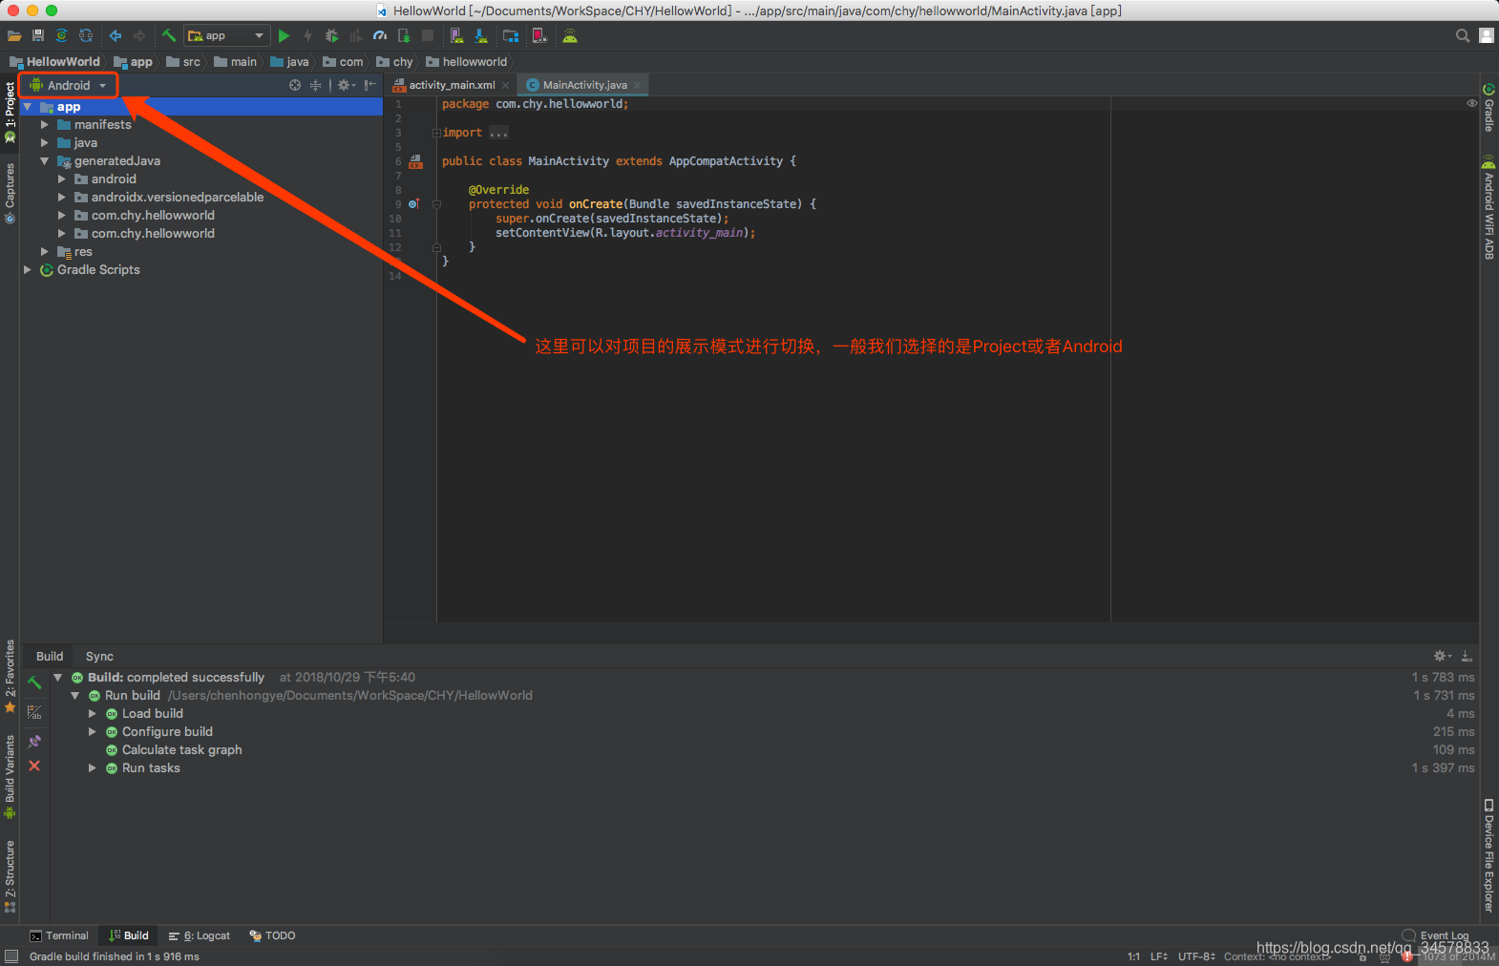Click Attach debugger to Android process icon

[404, 36]
